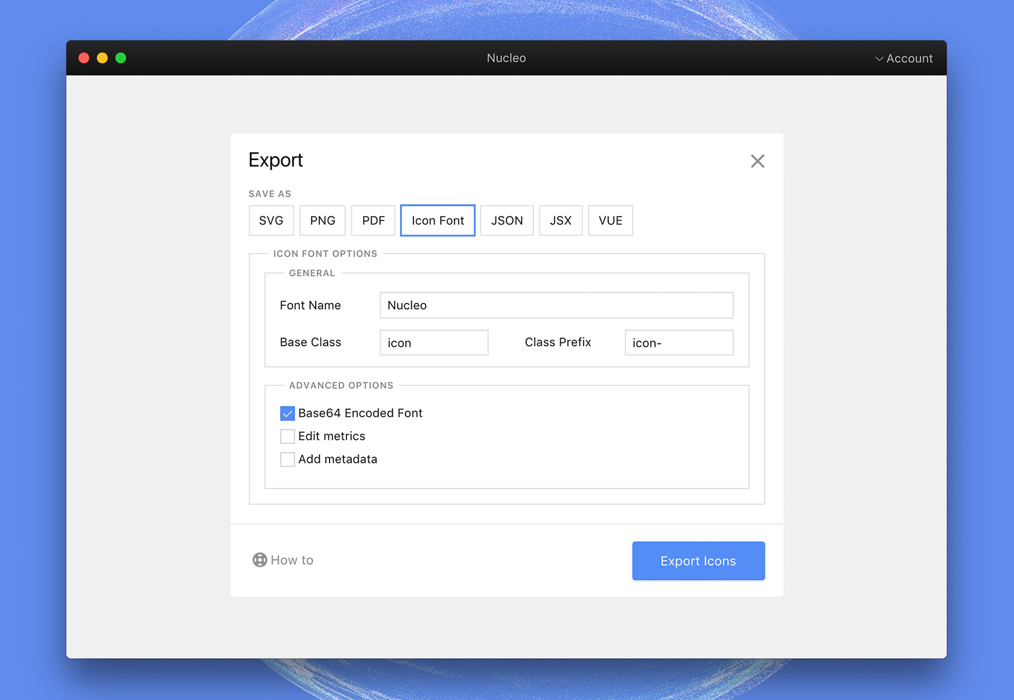Check the Add metadata box
1014x700 pixels.
tap(287, 459)
